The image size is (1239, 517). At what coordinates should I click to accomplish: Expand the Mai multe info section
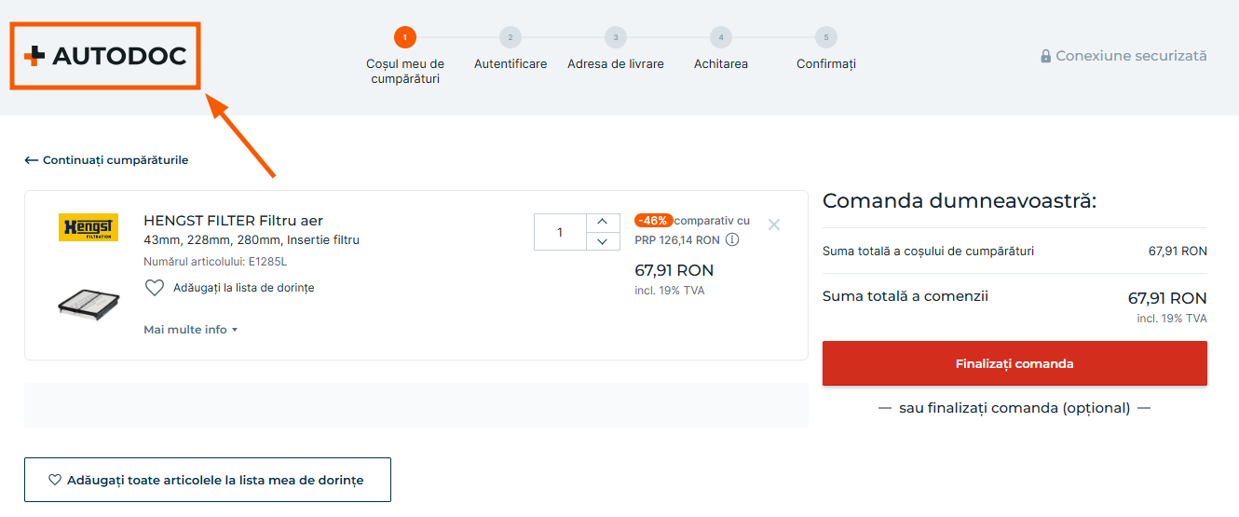pos(191,330)
